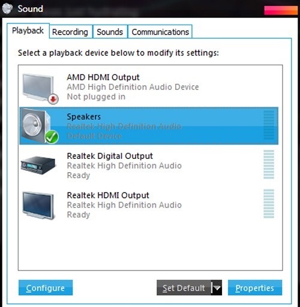300x307 pixels.
Task: Switch to the Recording tab
Action: click(70, 32)
